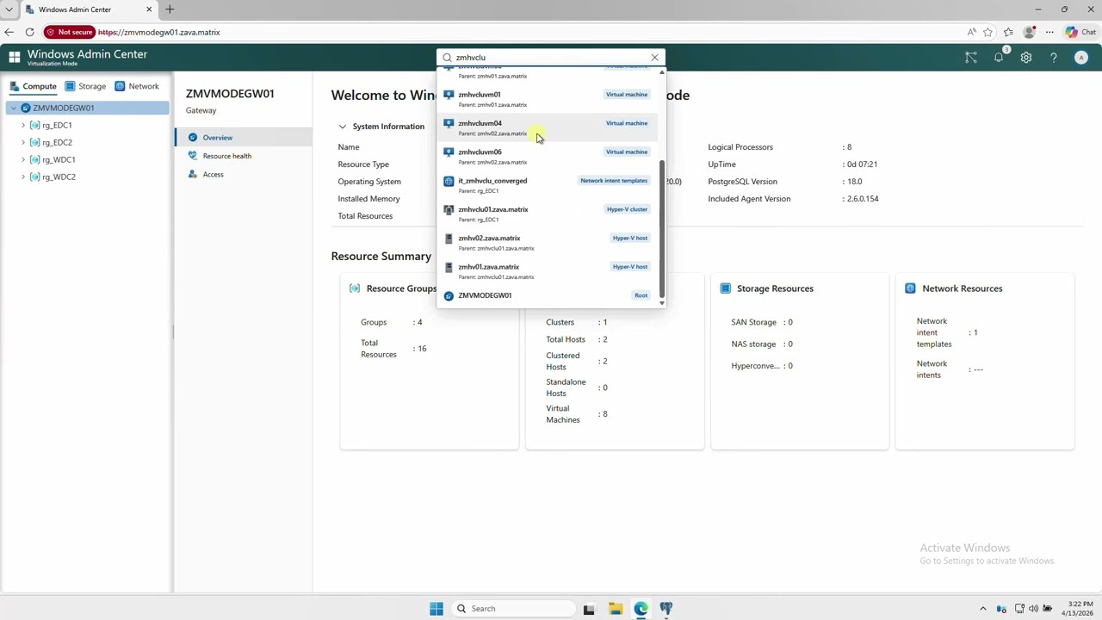Expand the rg_EDC1 resource group
The image size is (1102, 620).
[x=23, y=125]
